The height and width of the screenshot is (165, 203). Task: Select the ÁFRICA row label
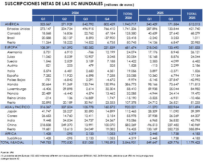pos(10,133)
